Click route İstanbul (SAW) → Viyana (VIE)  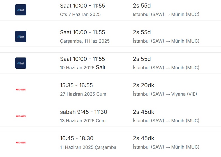point(165,94)
